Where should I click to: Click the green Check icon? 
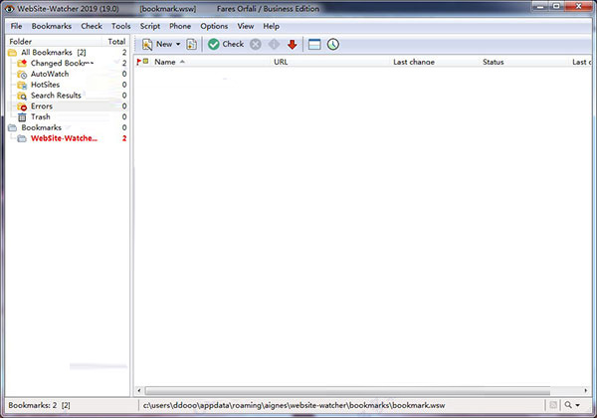click(214, 44)
